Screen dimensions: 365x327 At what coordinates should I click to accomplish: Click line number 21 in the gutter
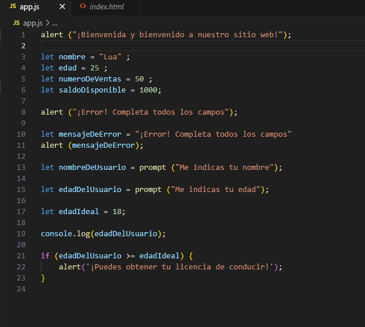21,256
